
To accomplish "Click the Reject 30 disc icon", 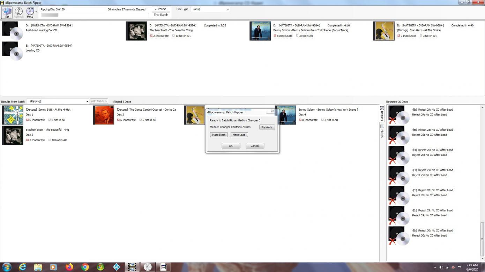I will pyautogui.click(x=398, y=236).
